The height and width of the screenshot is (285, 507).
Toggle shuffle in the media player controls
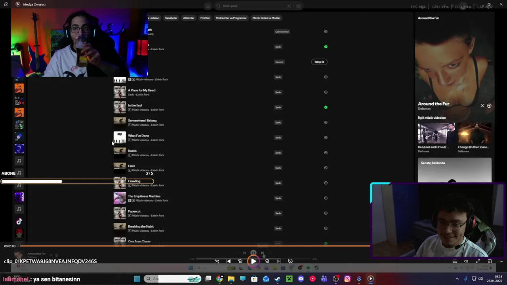click(217, 261)
